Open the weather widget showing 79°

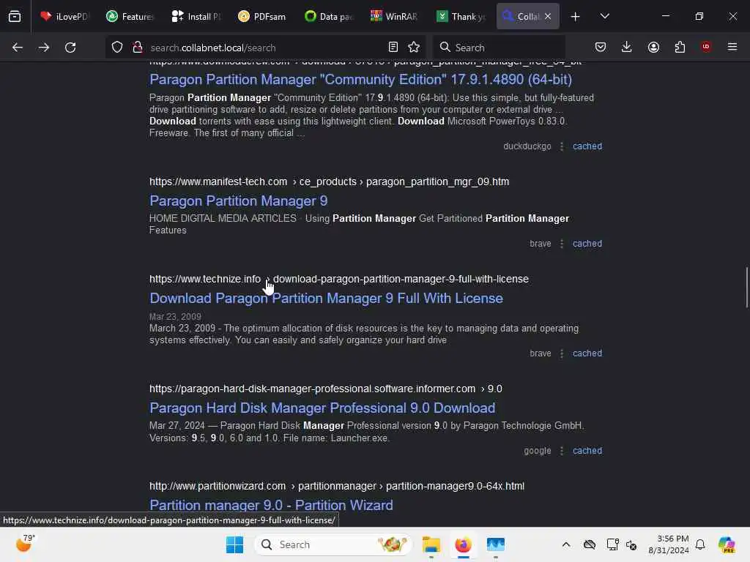pyautogui.click(x=25, y=544)
